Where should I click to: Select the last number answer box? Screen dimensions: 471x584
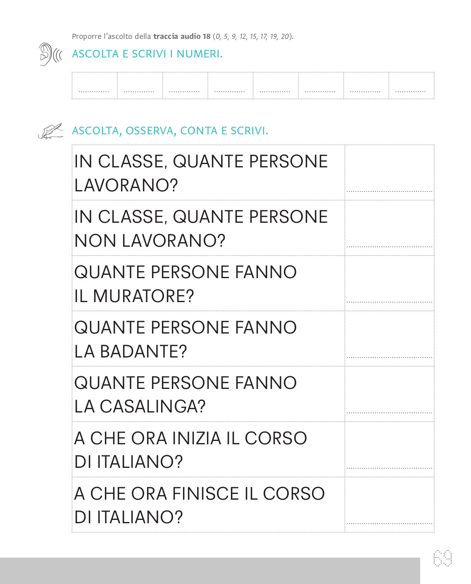point(412,86)
